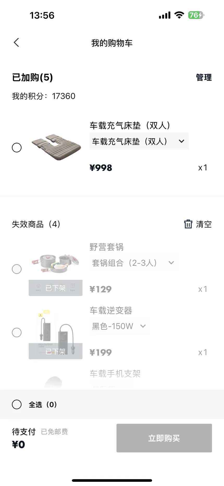Tap 清空 to clear invalid items
Screen dimensions: 224x486
coord(204,224)
